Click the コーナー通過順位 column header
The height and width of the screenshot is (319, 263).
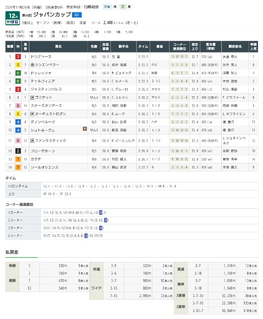tap(179, 46)
